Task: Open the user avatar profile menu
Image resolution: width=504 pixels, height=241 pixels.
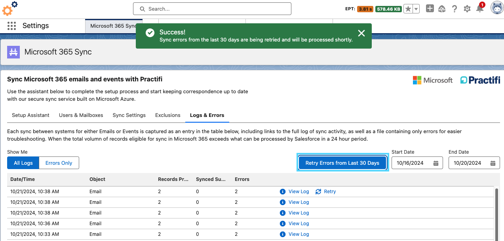Action: (497, 8)
